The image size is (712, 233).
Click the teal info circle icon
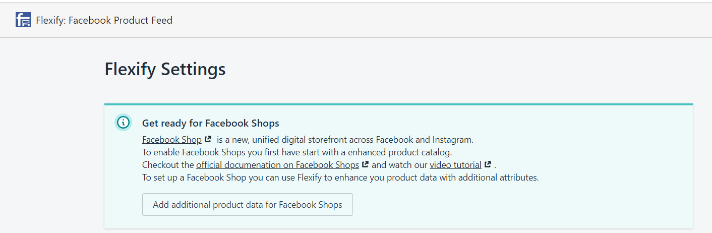click(x=123, y=123)
